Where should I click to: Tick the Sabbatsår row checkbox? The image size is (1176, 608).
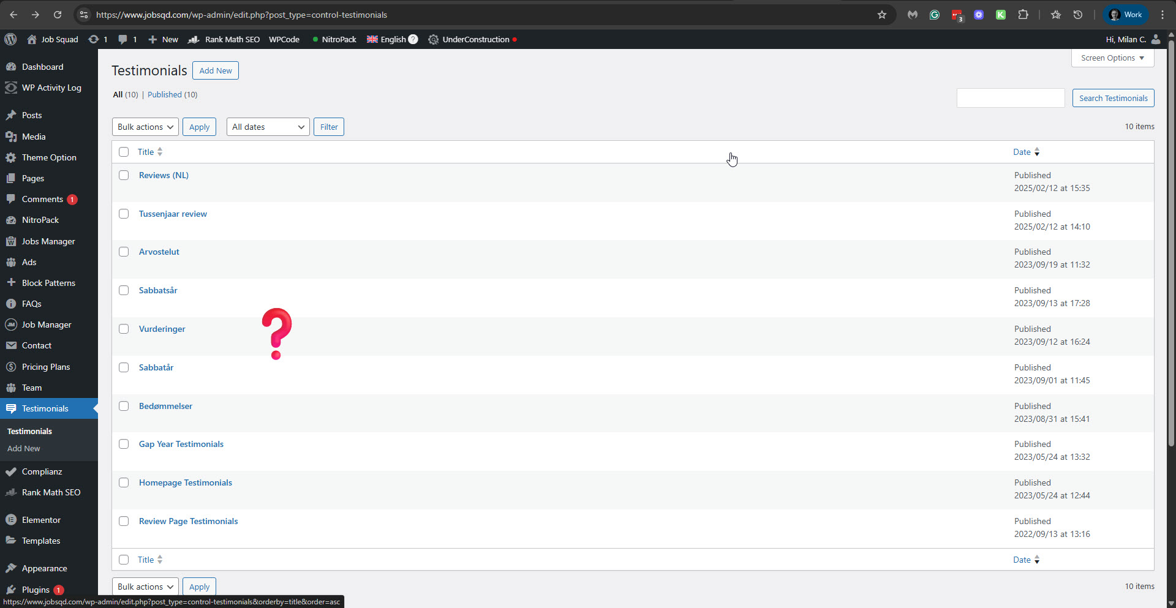[x=124, y=290]
